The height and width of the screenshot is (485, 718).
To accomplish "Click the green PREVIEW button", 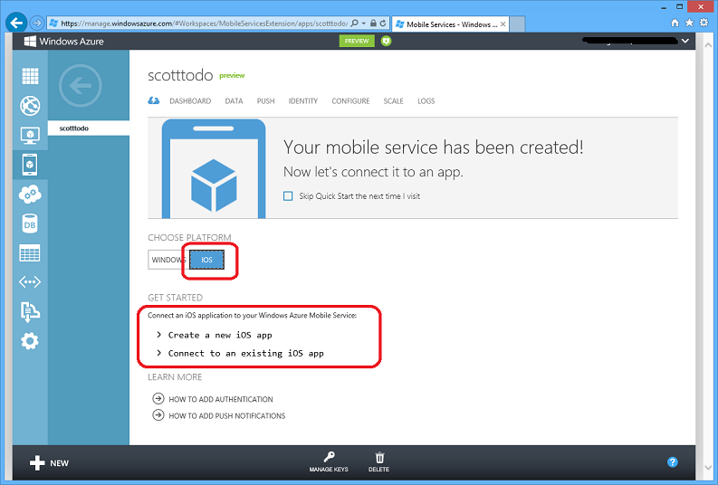I will point(357,41).
